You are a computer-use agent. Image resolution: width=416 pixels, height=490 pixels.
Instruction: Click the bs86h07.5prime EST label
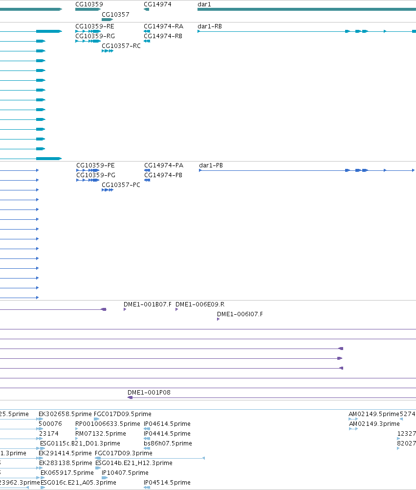pyautogui.click(x=168, y=443)
